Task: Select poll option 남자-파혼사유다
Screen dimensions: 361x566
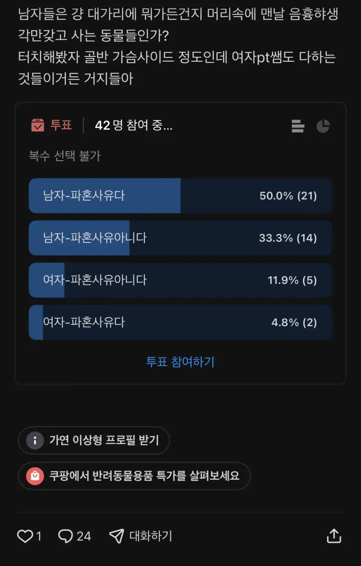Action: coord(180,196)
